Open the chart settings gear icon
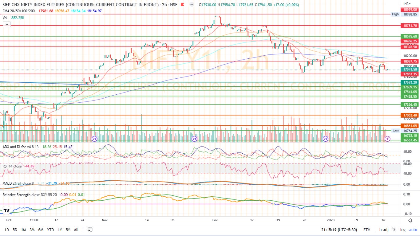This screenshot has height=236, width=420. pyautogui.click(x=410, y=220)
